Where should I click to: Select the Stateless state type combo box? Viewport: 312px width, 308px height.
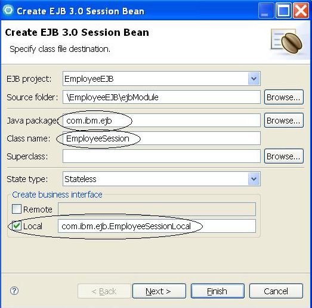tap(162, 179)
